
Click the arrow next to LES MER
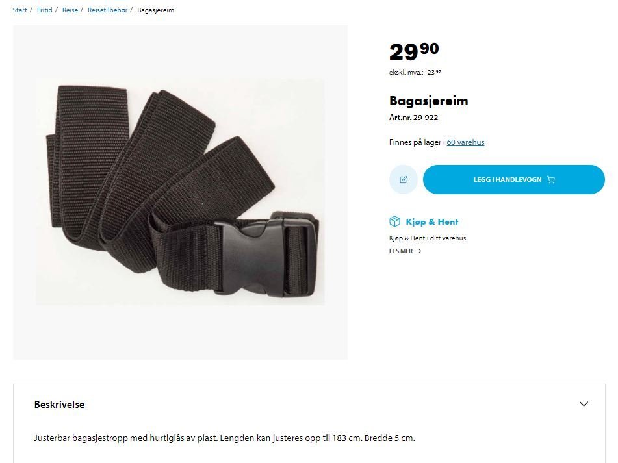(x=418, y=251)
